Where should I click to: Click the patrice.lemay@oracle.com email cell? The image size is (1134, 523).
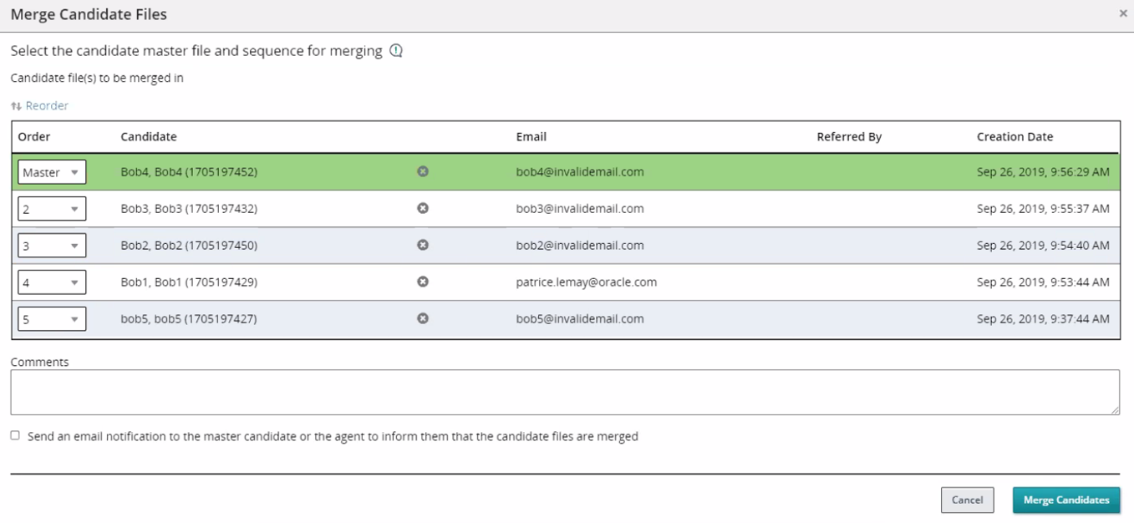click(x=586, y=282)
